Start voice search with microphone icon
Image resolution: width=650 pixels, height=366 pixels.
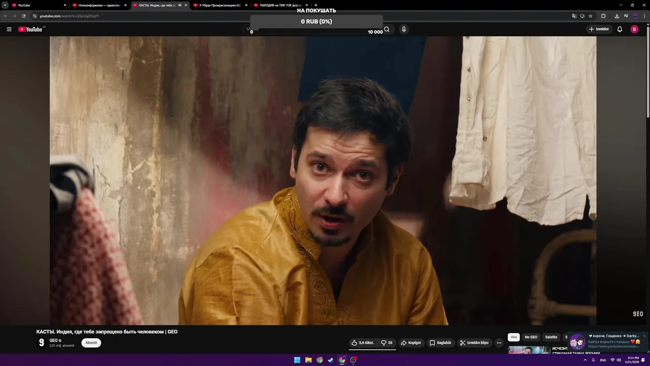point(404,29)
